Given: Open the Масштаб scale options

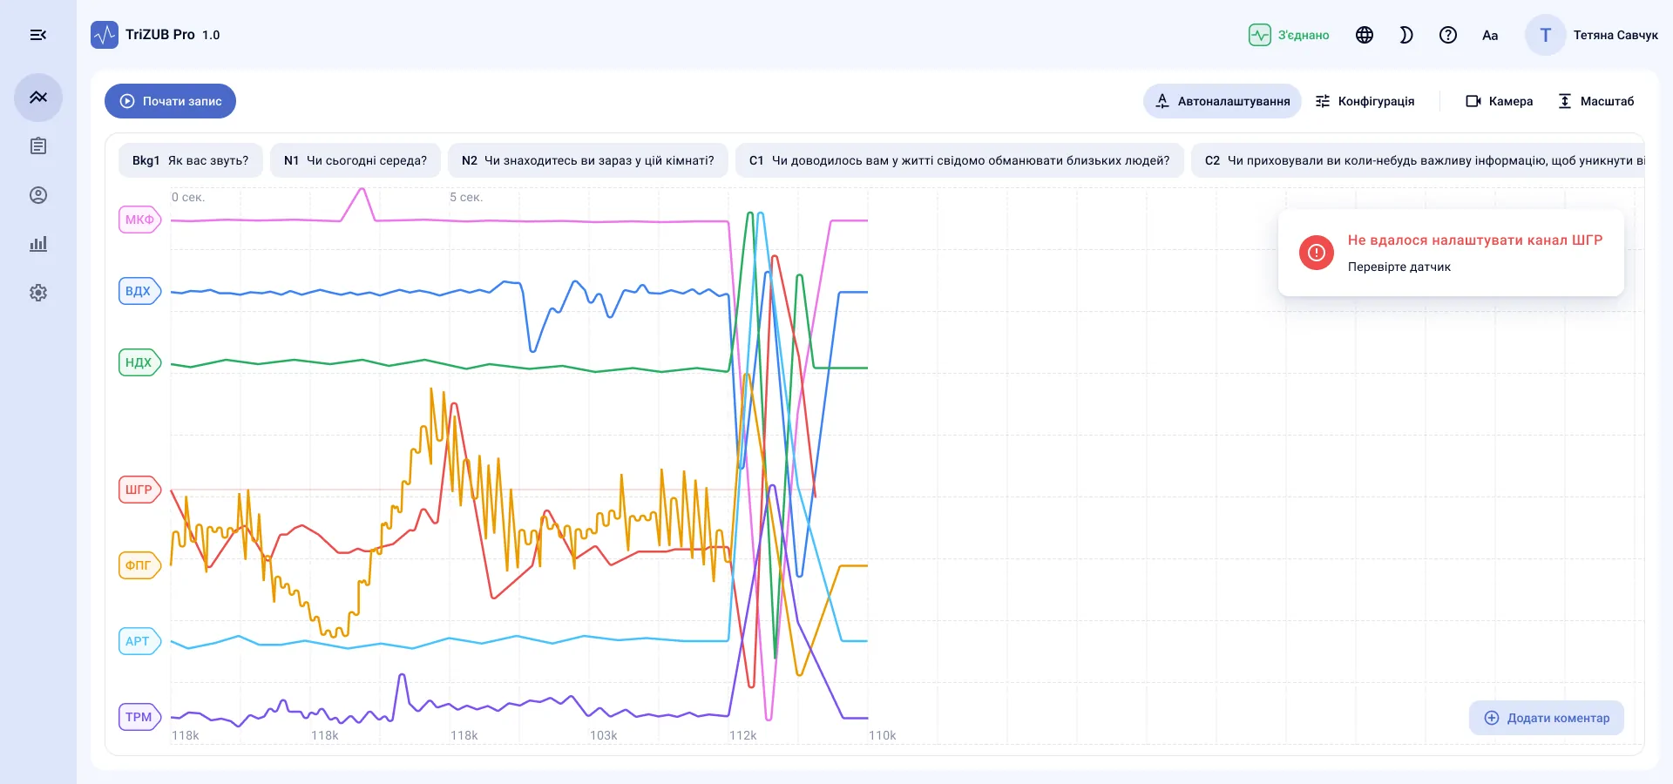Looking at the screenshot, I should [1595, 101].
